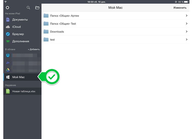Open the test folder row

coord(116,40)
